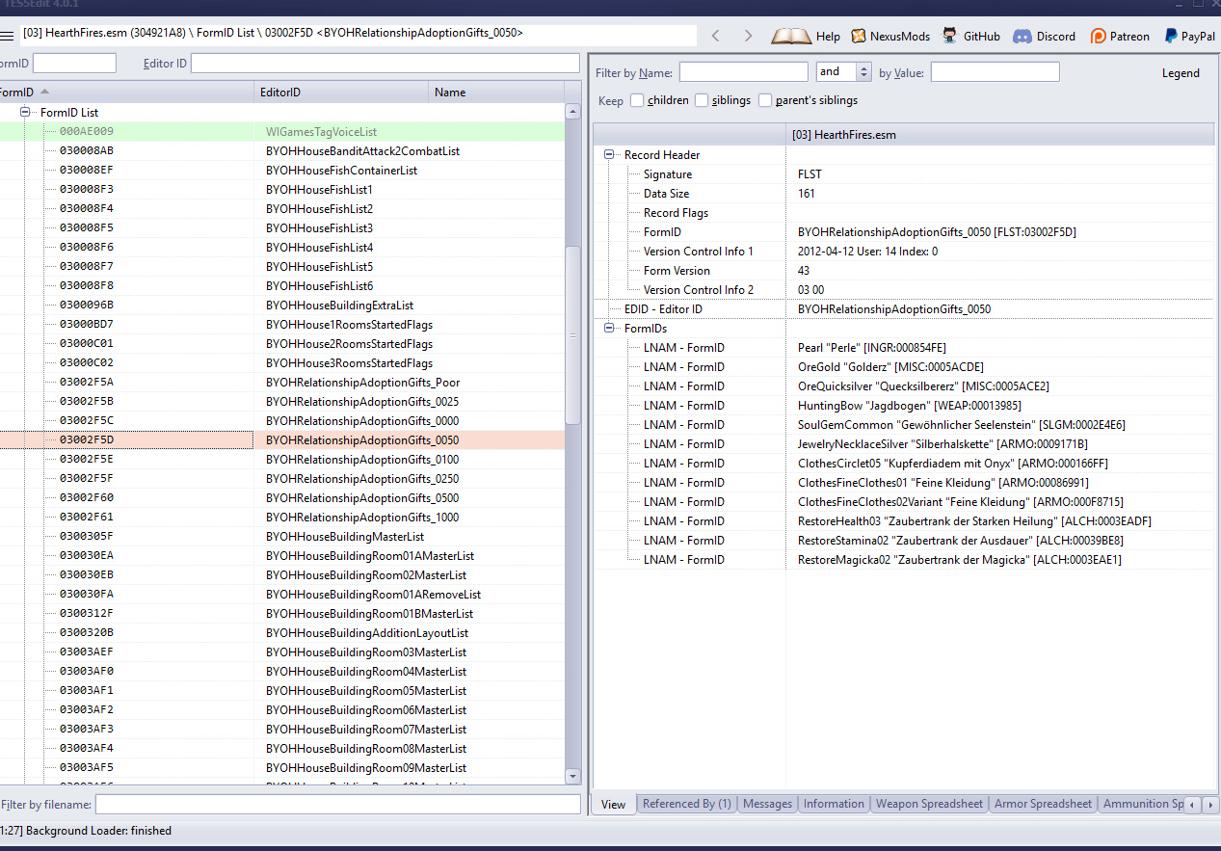Image resolution: width=1221 pixels, height=851 pixels.
Task: Switch to the Referenced By (1) tab
Action: pos(686,804)
